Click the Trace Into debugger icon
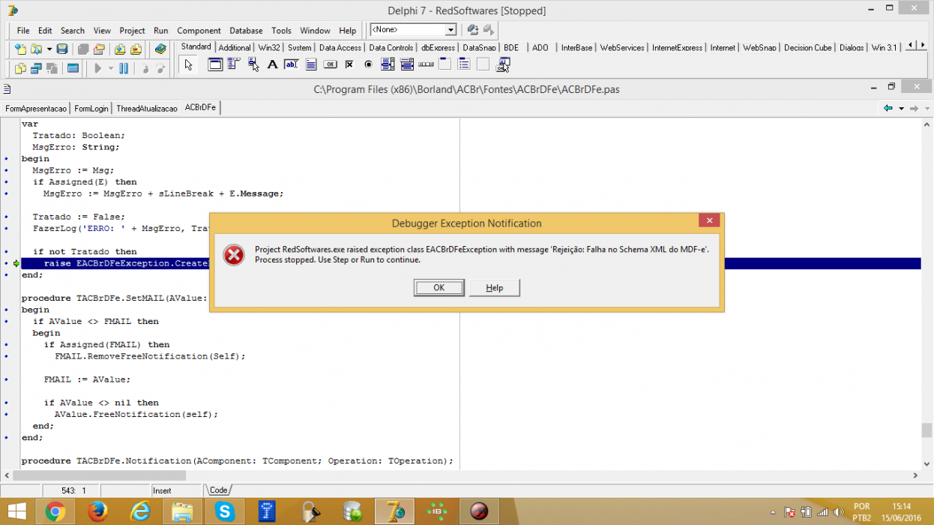The width and height of the screenshot is (934, 525). click(145, 68)
